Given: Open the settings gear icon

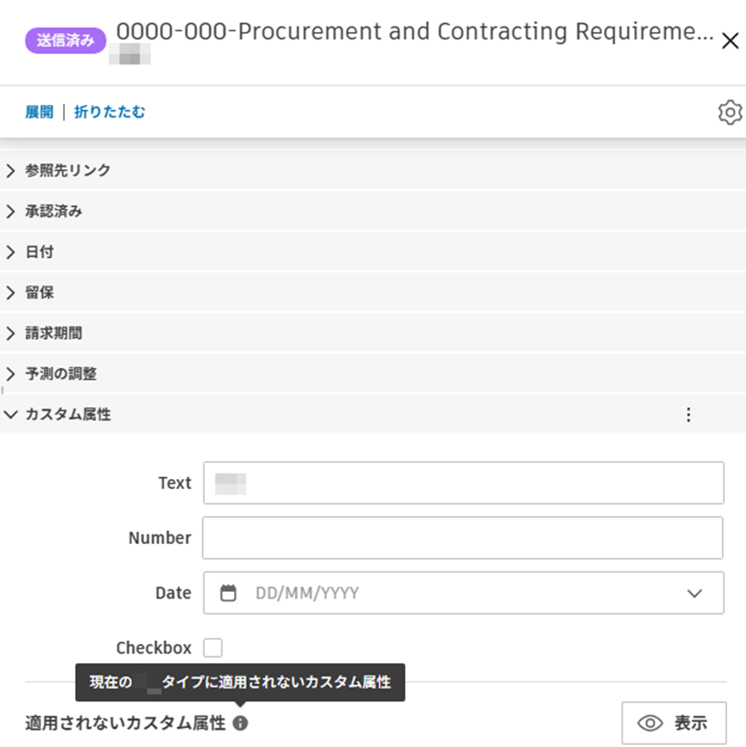Looking at the screenshot, I should pos(730,113).
